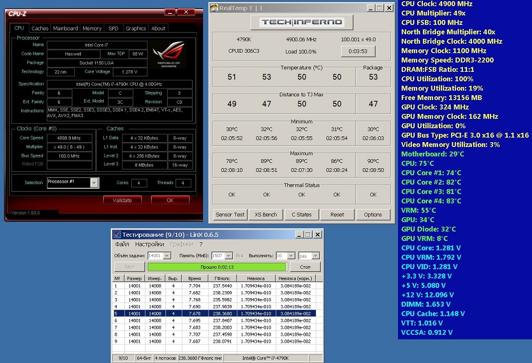Viewport: 532px width, 363px height.
Task: Click the Core Speed value 4898.9 MHz
Action: coord(69,138)
